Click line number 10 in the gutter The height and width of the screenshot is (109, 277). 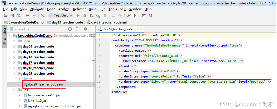(98, 82)
